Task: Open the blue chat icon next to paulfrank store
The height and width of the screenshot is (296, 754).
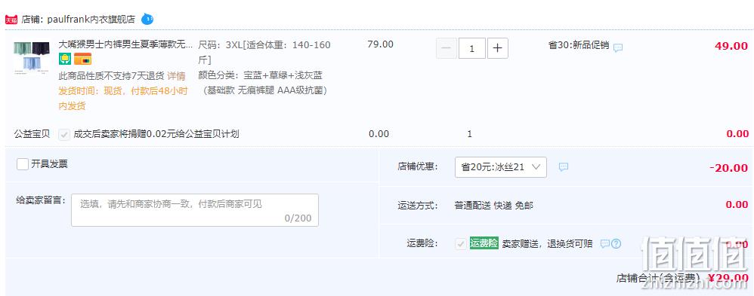Action: 147,20
